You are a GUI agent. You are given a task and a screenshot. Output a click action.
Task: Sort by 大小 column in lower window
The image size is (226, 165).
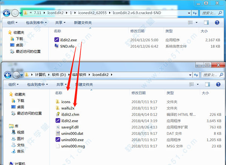pos(205,93)
